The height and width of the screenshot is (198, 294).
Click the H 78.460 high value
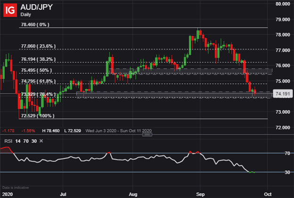tap(51, 131)
